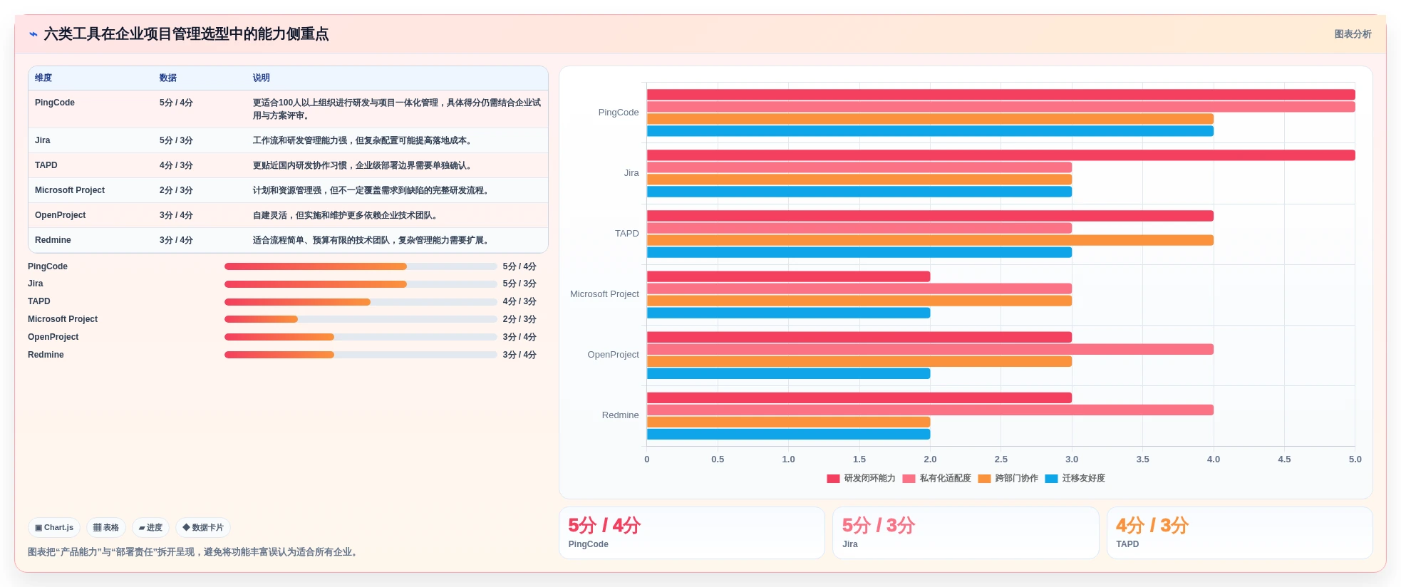Toggle 私有化适配度 legend swatch

coord(909,479)
